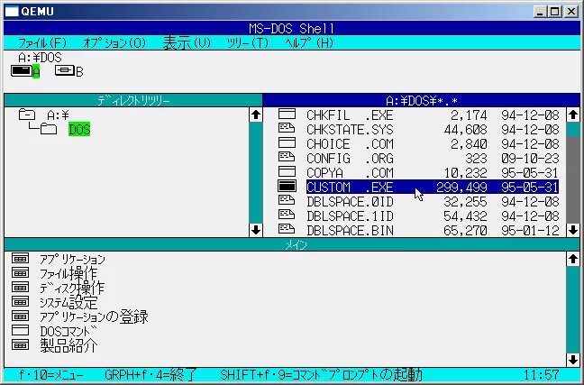This screenshot has width=584, height=385.
Task: Click the CONFIG.ORG file icon
Action: click(287, 157)
